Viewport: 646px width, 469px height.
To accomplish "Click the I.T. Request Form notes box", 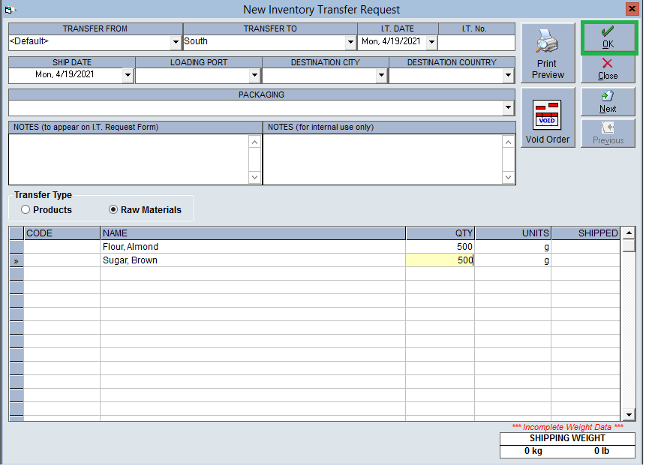I will pyautogui.click(x=129, y=160).
